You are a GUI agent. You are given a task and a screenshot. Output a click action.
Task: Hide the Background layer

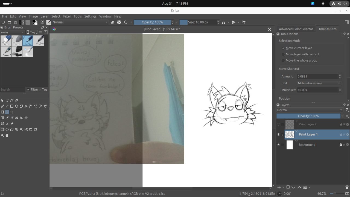[278, 145]
